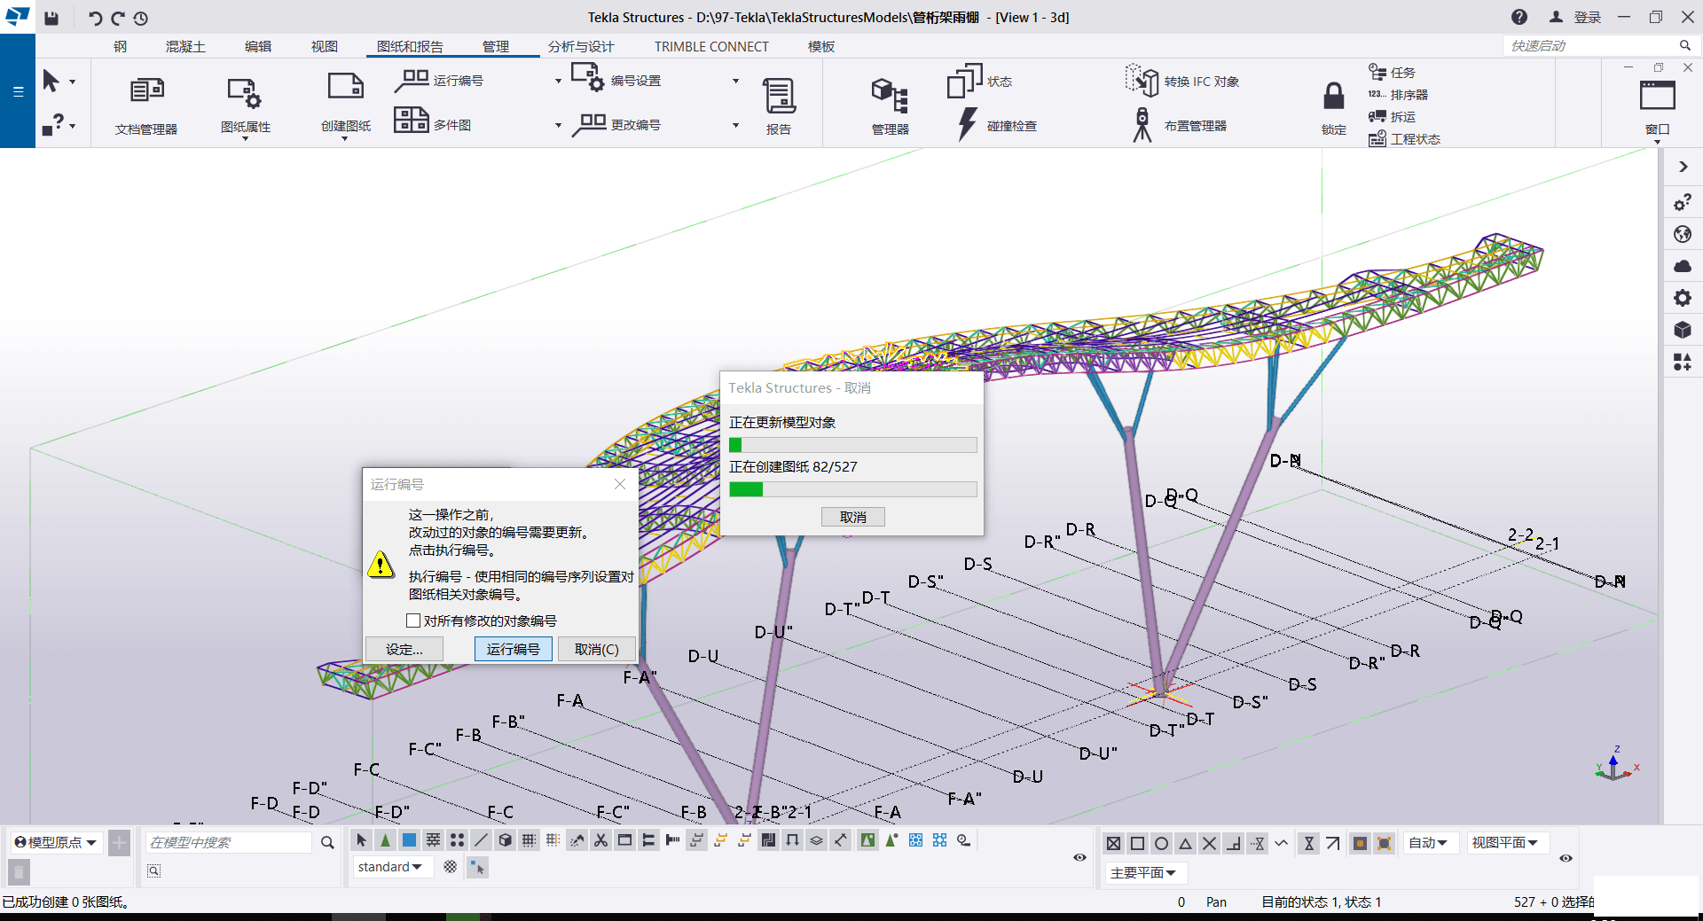Run 碰撞检查 clash check

[x=998, y=125]
